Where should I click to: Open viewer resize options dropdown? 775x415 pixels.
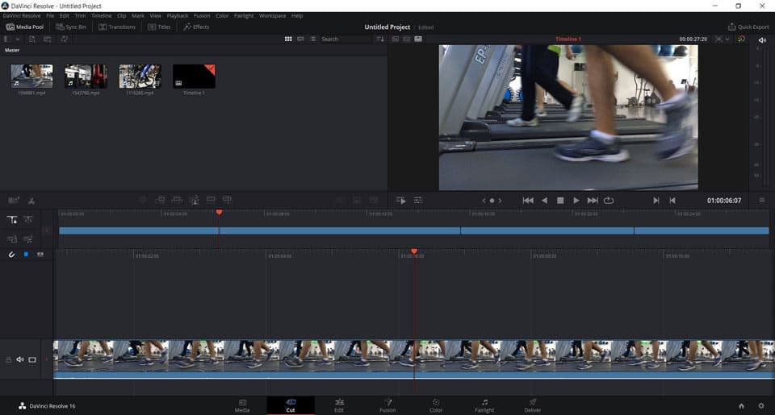727,39
